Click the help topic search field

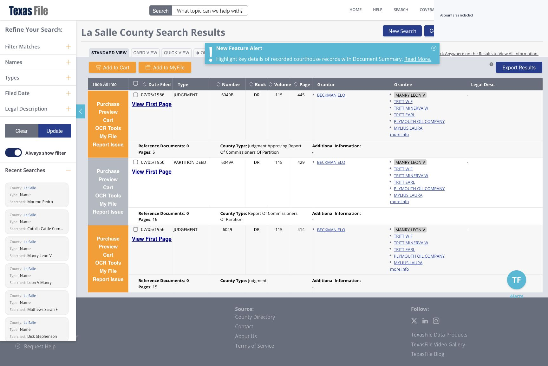tap(210, 10)
